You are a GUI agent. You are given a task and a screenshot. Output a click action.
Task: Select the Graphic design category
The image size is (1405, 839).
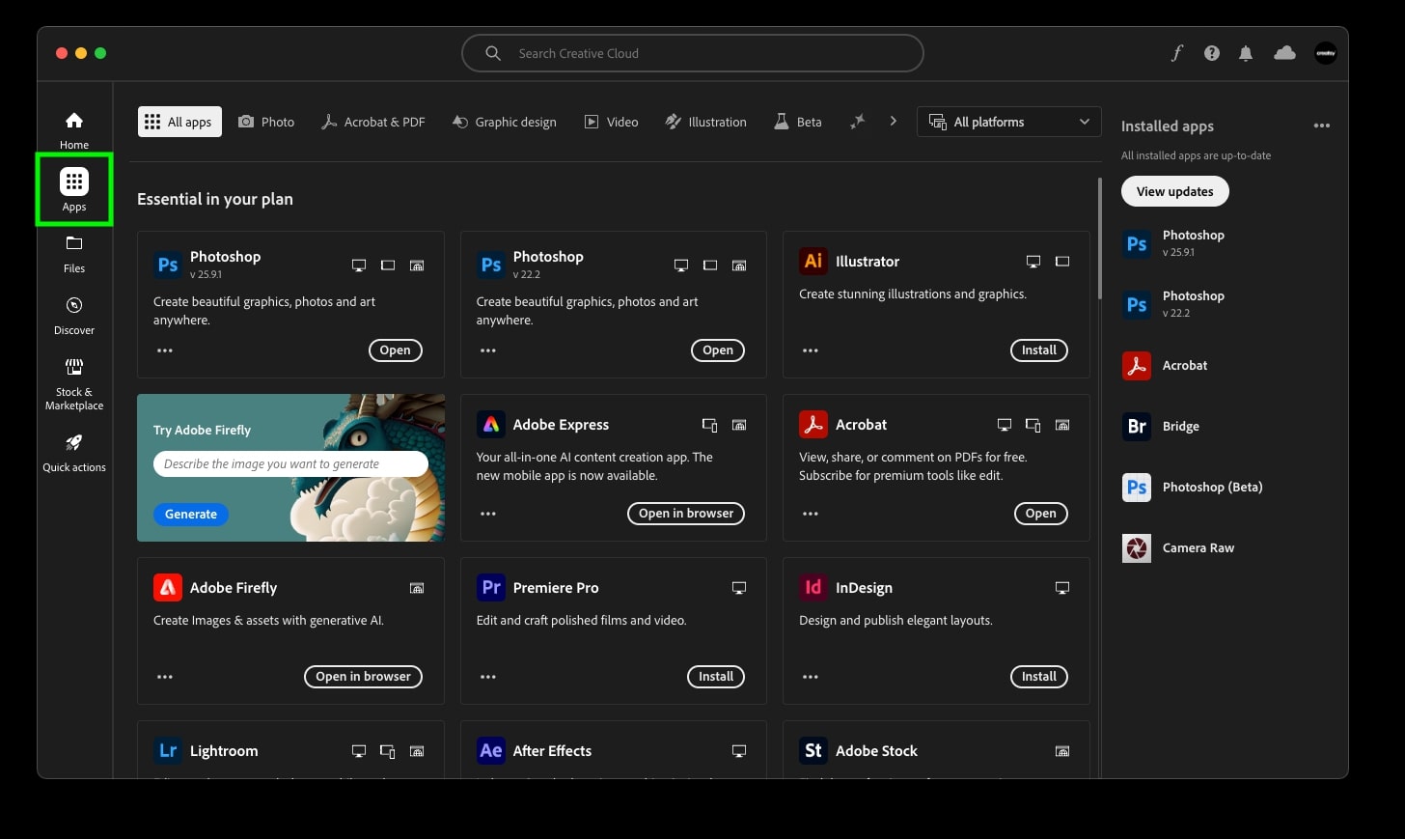tap(505, 122)
